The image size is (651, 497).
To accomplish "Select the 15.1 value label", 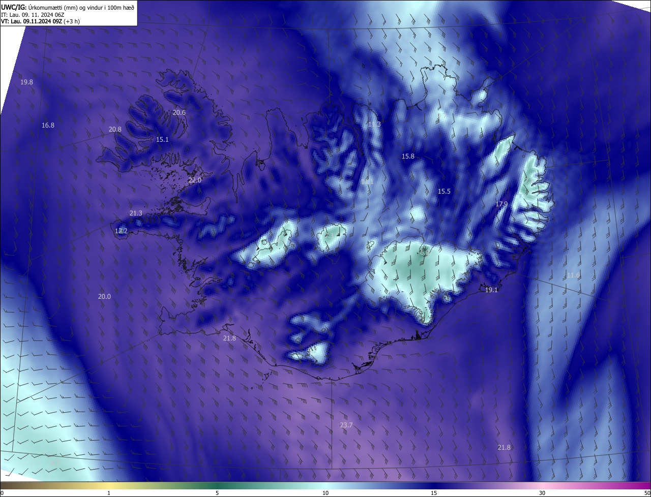I will click(x=162, y=140).
